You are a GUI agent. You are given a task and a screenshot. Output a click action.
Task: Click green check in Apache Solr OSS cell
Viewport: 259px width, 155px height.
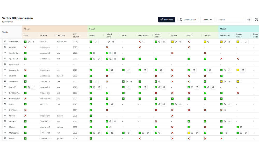25,59
